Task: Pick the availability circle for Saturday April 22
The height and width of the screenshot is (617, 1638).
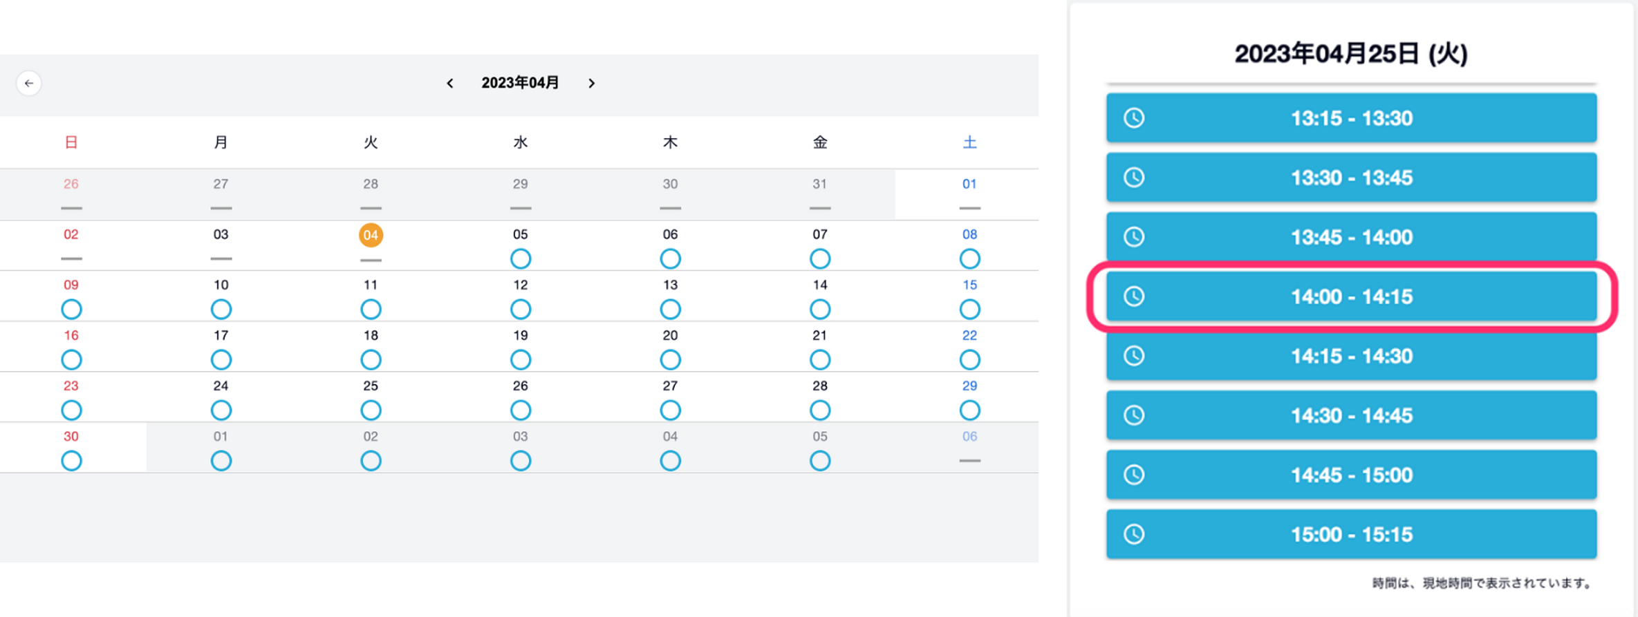Action: tap(969, 360)
